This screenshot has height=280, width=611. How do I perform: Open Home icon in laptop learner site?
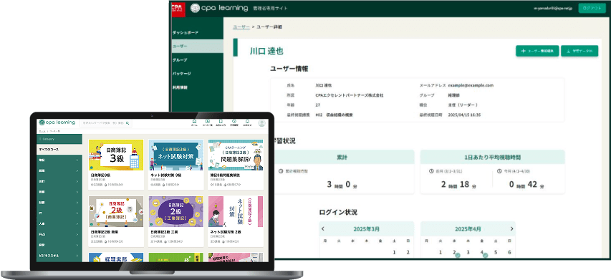pyautogui.click(x=194, y=122)
